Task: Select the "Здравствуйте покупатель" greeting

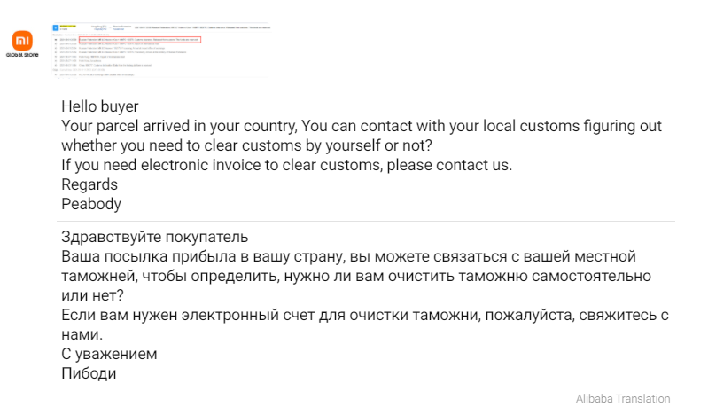Action: click(155, 237)
